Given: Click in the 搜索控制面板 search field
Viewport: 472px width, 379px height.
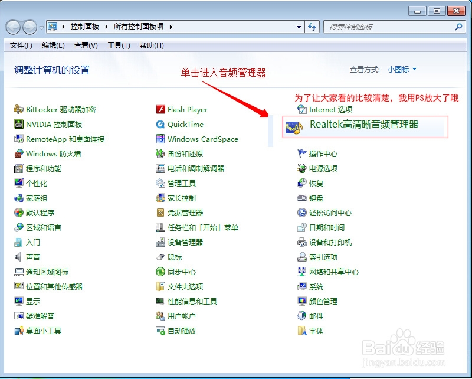Looking at the screenshot, I should point(394,27).
